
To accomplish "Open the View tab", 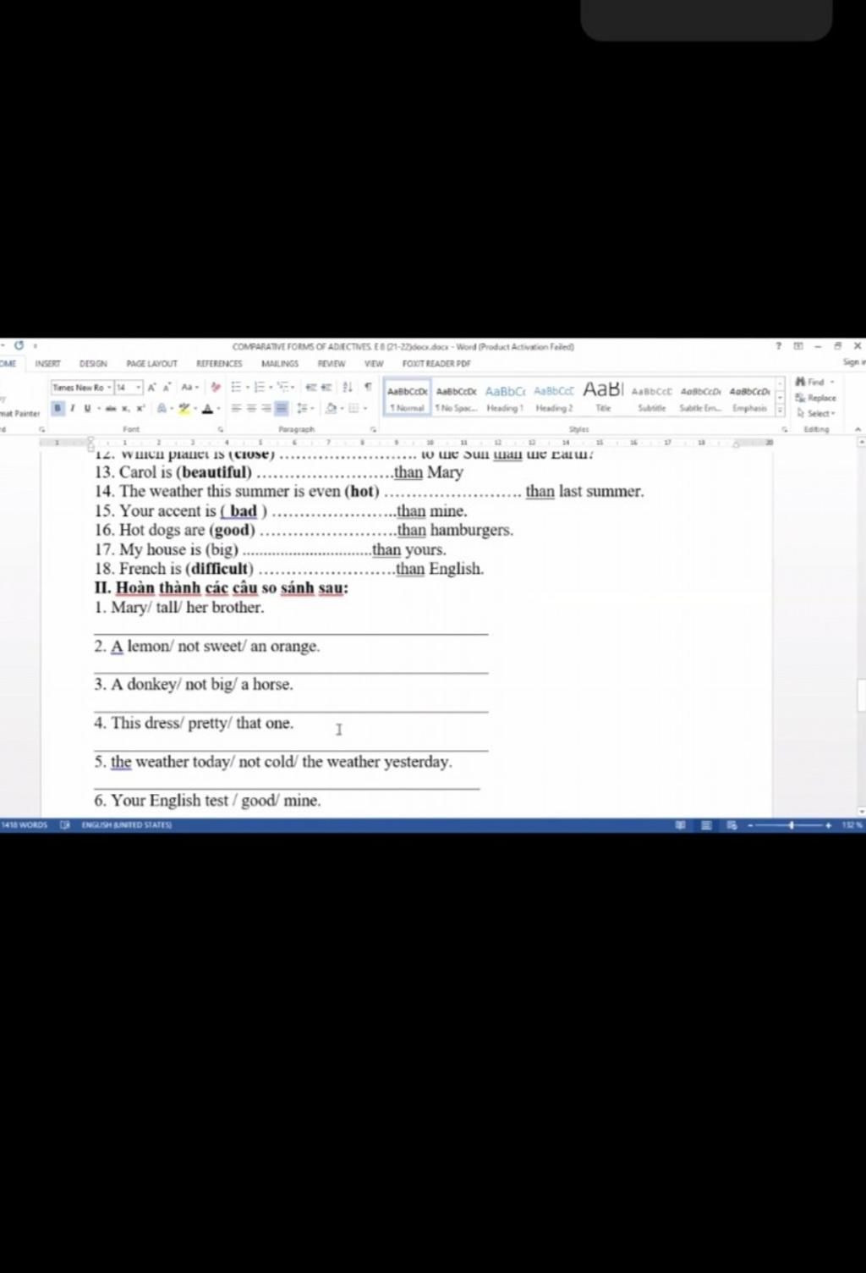I will coord(374,364).
